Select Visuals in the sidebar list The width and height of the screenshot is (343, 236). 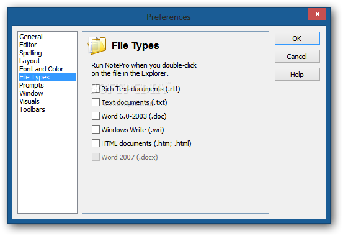(29, 101)
